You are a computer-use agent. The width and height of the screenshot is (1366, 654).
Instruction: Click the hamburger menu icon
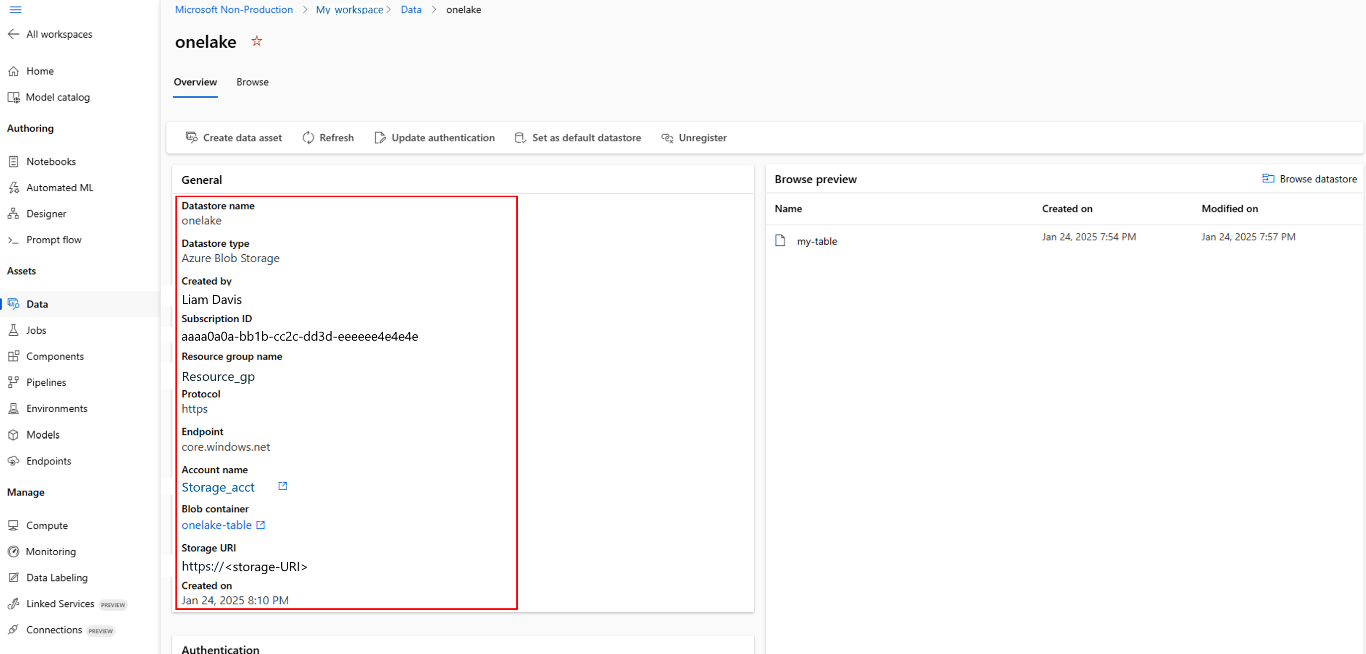pyautogui.click(x=15, y=9)
